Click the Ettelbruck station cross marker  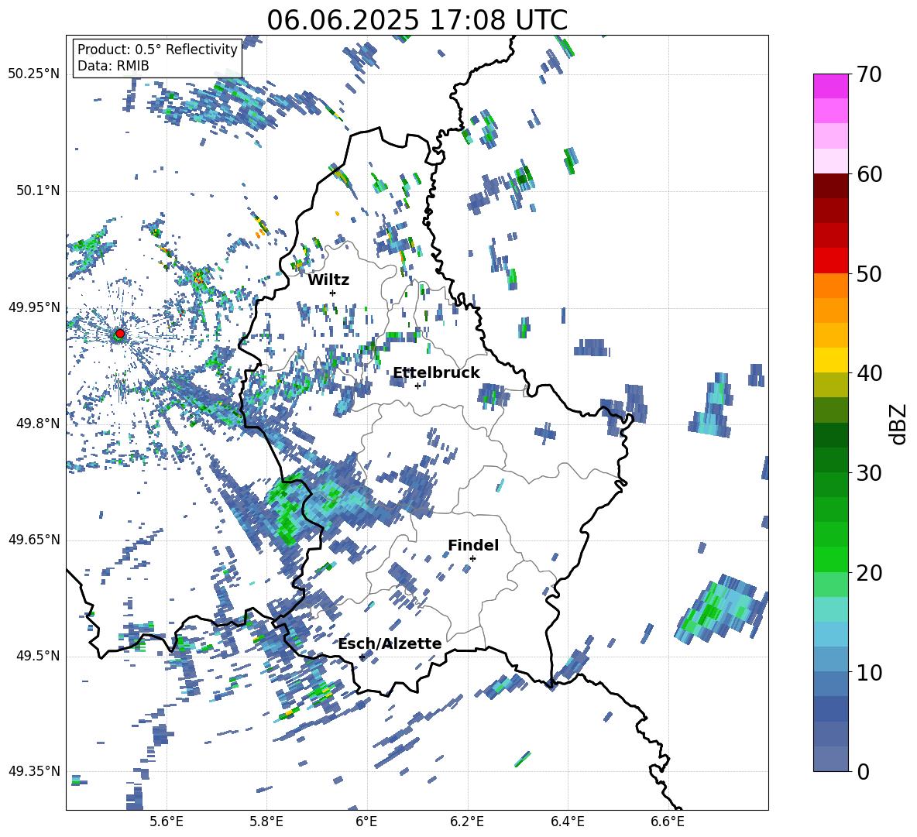[417, 386]
